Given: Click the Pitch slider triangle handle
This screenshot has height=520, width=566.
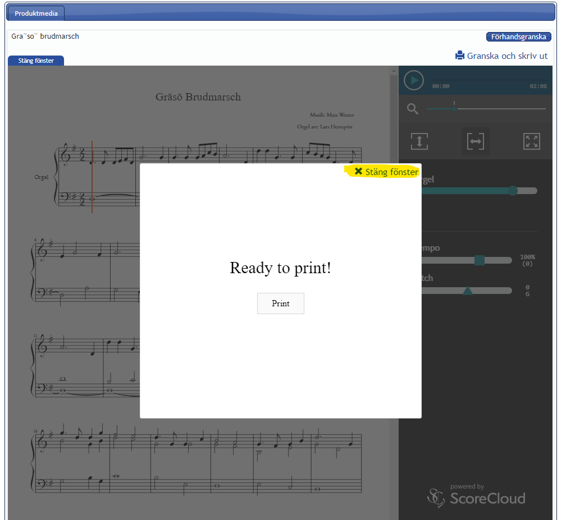Looking at the screenshot, I should [467, 291].
